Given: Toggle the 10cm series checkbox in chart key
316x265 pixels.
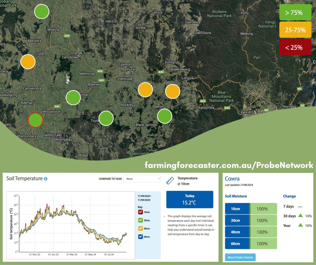Looking at the screenshot, I should 140,212.
